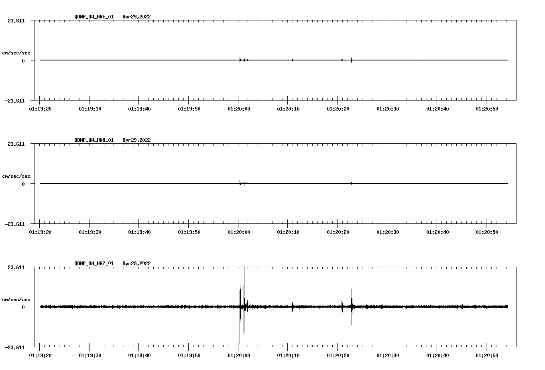The image size is (545, 370).
Task: Click the -23.611 lower limit on HNN plot
Action: tap(14, 224)
